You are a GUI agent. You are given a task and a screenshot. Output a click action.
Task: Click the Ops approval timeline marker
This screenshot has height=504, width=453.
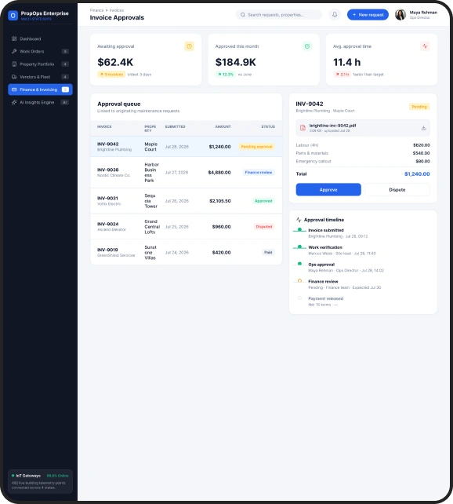click(299, 264)
